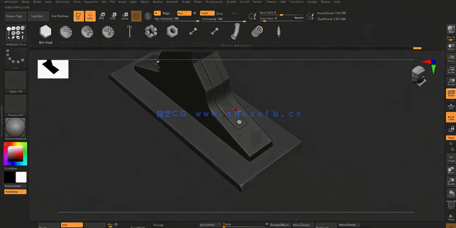Select the slotted screw head insert mesh
This screenshot has width=456, height=228.
coord(66,32)
